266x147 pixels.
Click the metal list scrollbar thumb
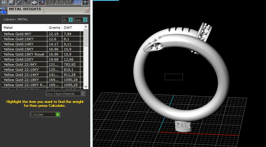(x=86, y=38)
